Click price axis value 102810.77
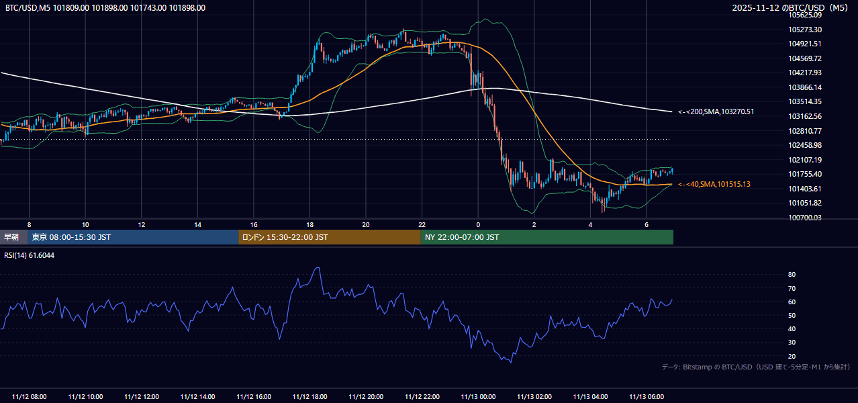Image resolution: width=858 pixels, height=403 pixels. [806, 131]
